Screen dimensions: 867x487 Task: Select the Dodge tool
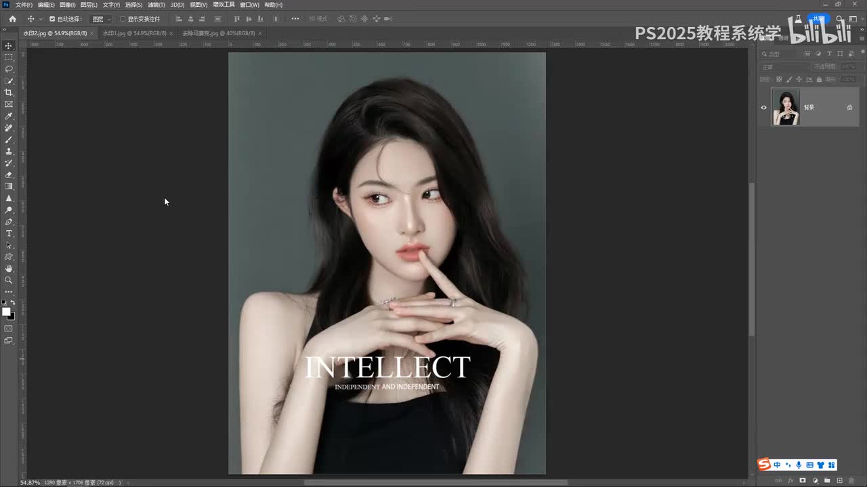point(9,210)
